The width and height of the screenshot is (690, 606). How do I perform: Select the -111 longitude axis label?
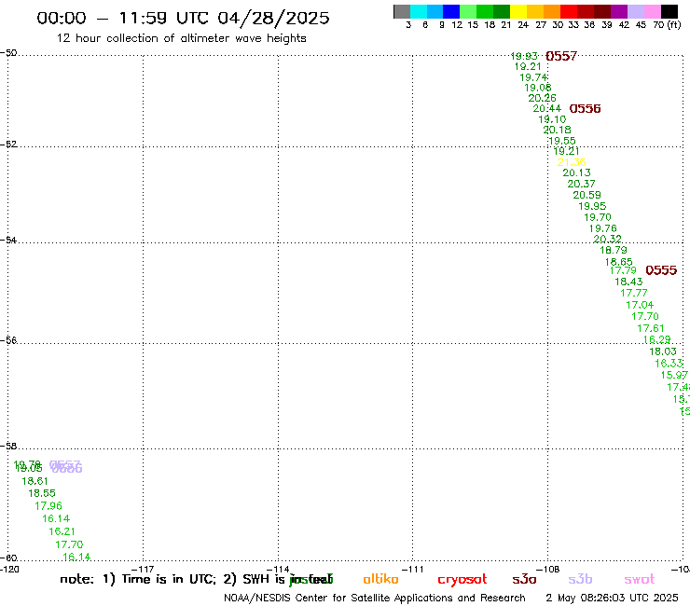click(412, 569)
